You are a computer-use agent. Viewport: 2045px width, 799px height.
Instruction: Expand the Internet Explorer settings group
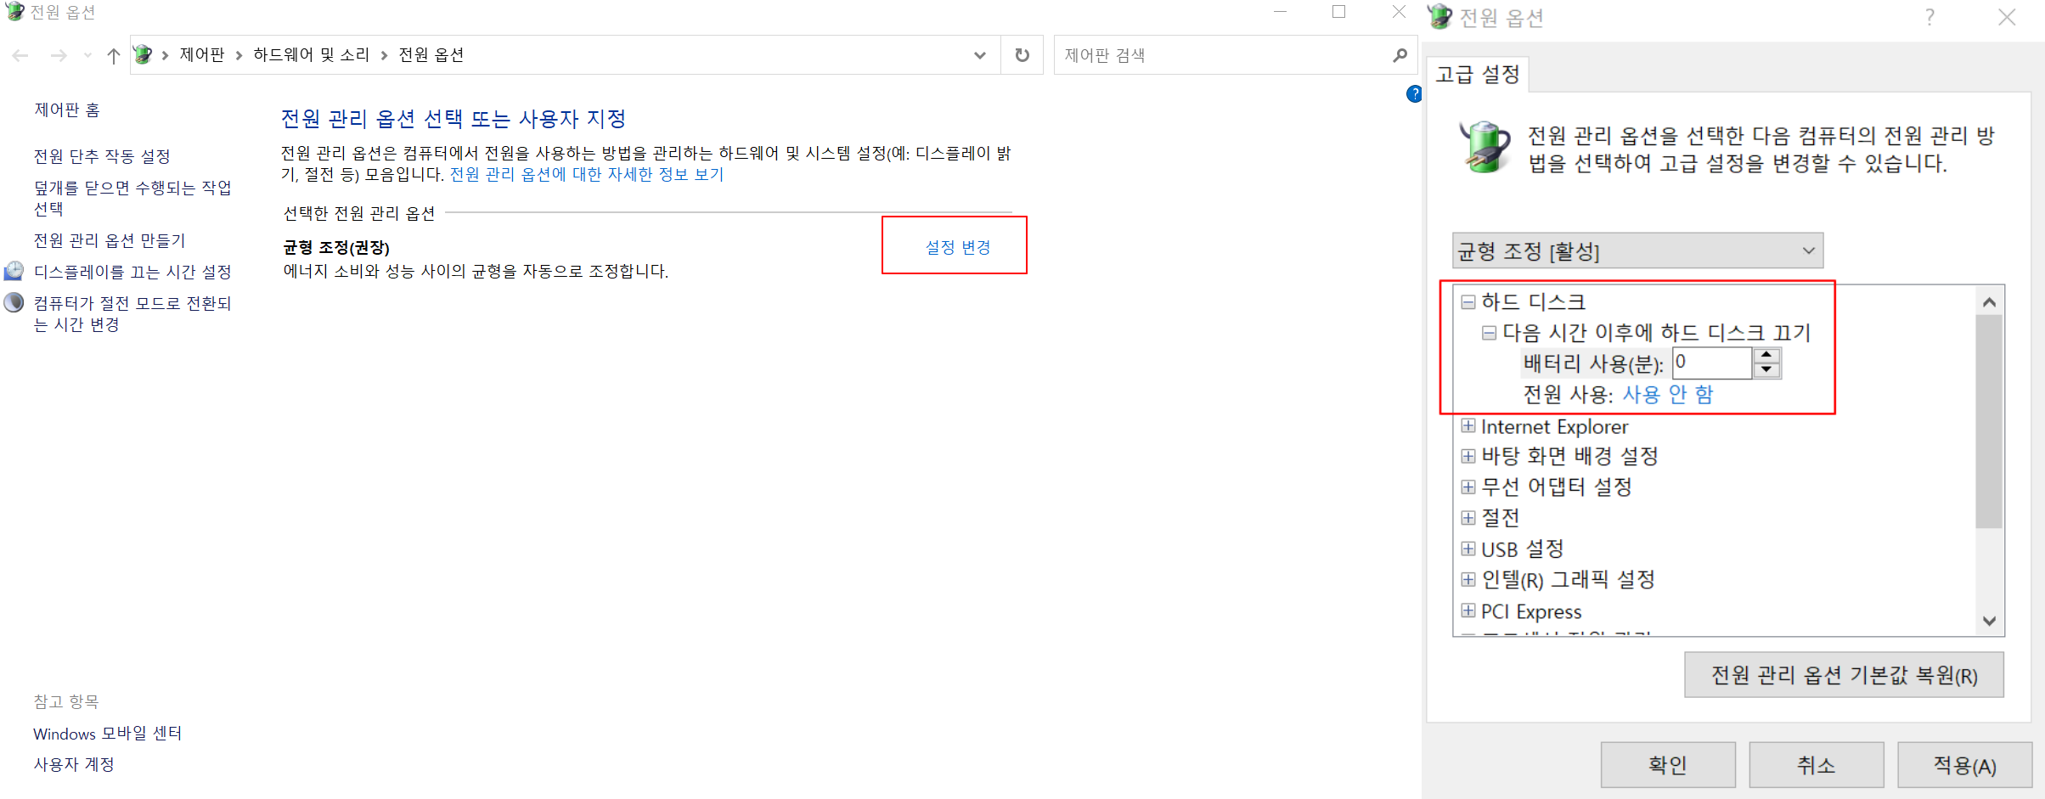(1469, 425)
